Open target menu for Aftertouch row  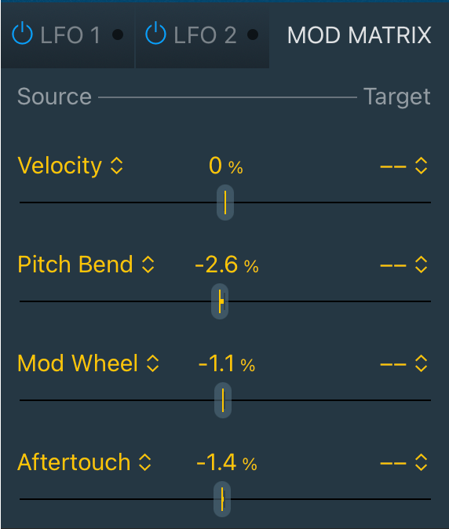tap(403, 462)
